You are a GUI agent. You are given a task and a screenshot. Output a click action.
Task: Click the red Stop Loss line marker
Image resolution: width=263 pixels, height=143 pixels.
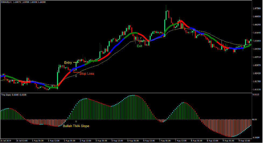[75, 72]
